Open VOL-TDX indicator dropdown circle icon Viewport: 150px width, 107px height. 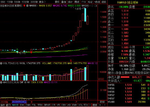[1, 63]
